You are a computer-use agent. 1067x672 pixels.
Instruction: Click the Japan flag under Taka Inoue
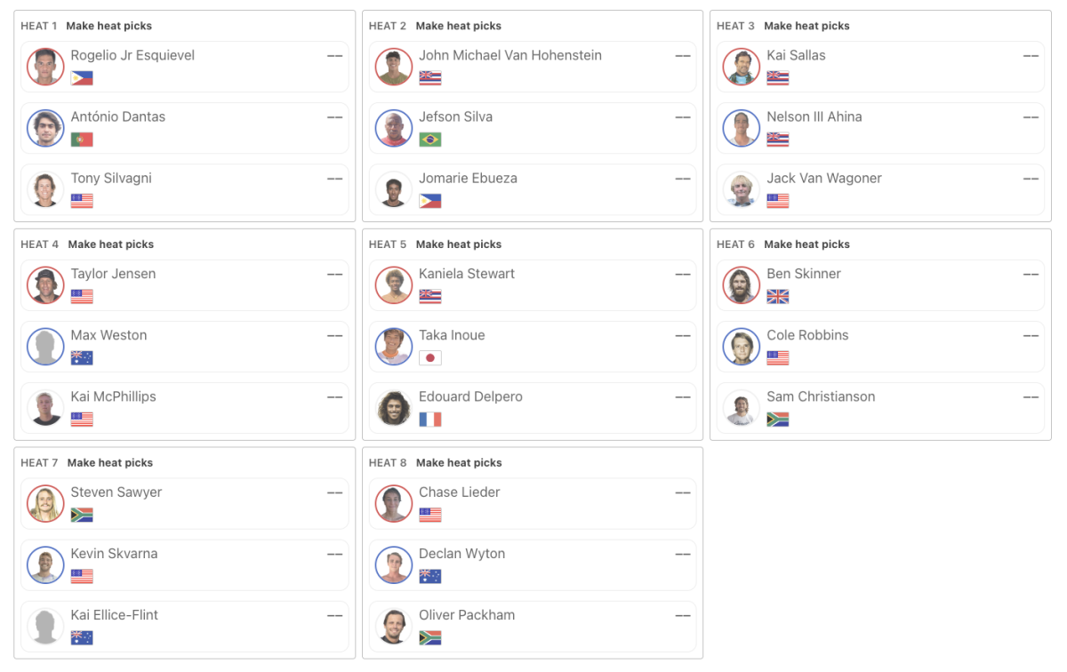[430, 358]
